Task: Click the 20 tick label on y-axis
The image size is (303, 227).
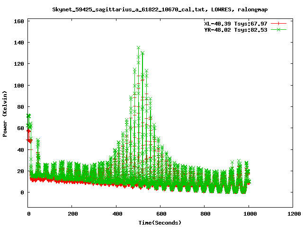Action: pos(20,171)
